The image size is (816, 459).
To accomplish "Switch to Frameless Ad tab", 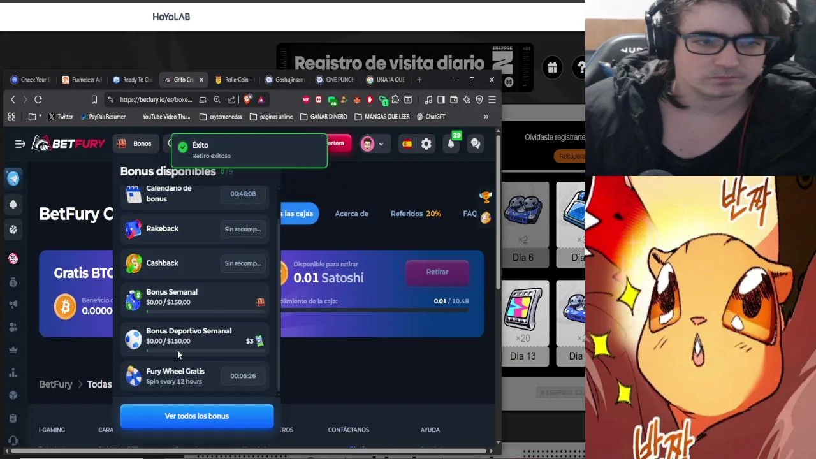I will [82, 80].
